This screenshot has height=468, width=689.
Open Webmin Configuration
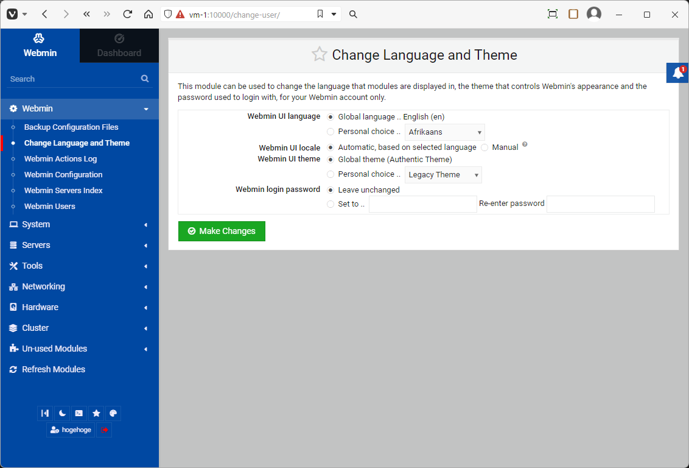[63, 175]
